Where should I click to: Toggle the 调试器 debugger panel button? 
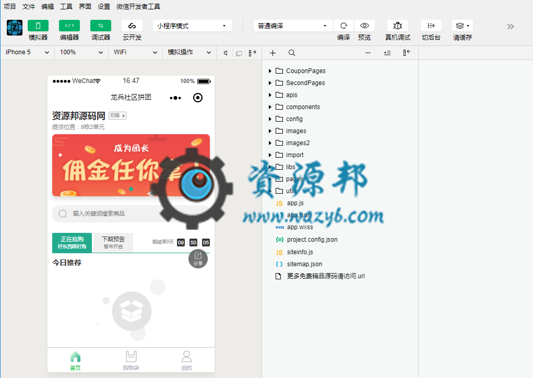point(101,26)
